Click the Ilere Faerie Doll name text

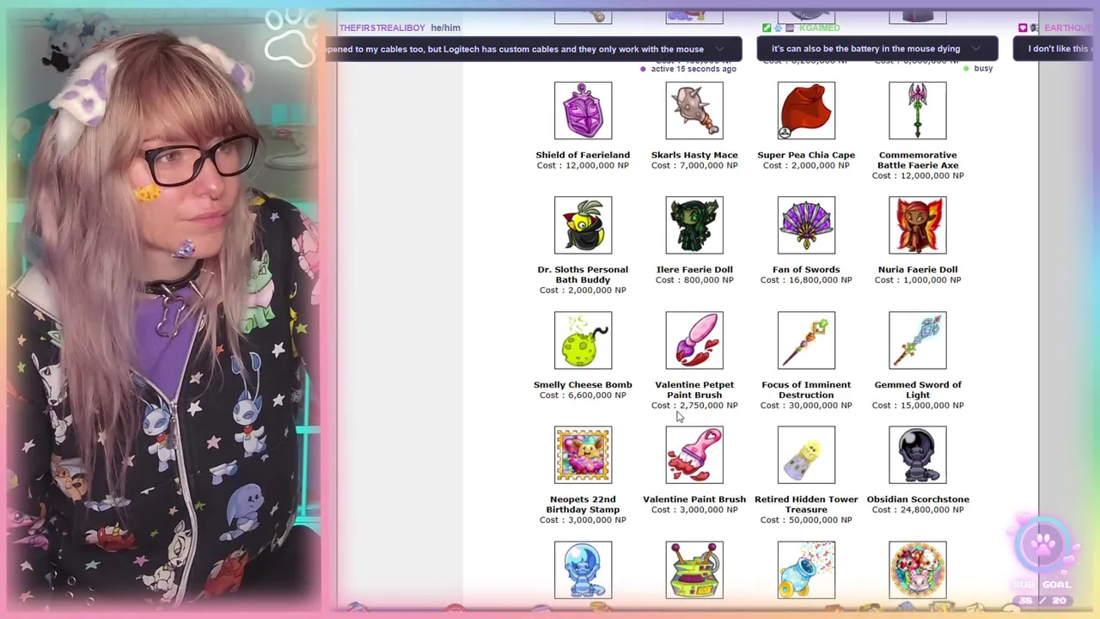point(694,269)
